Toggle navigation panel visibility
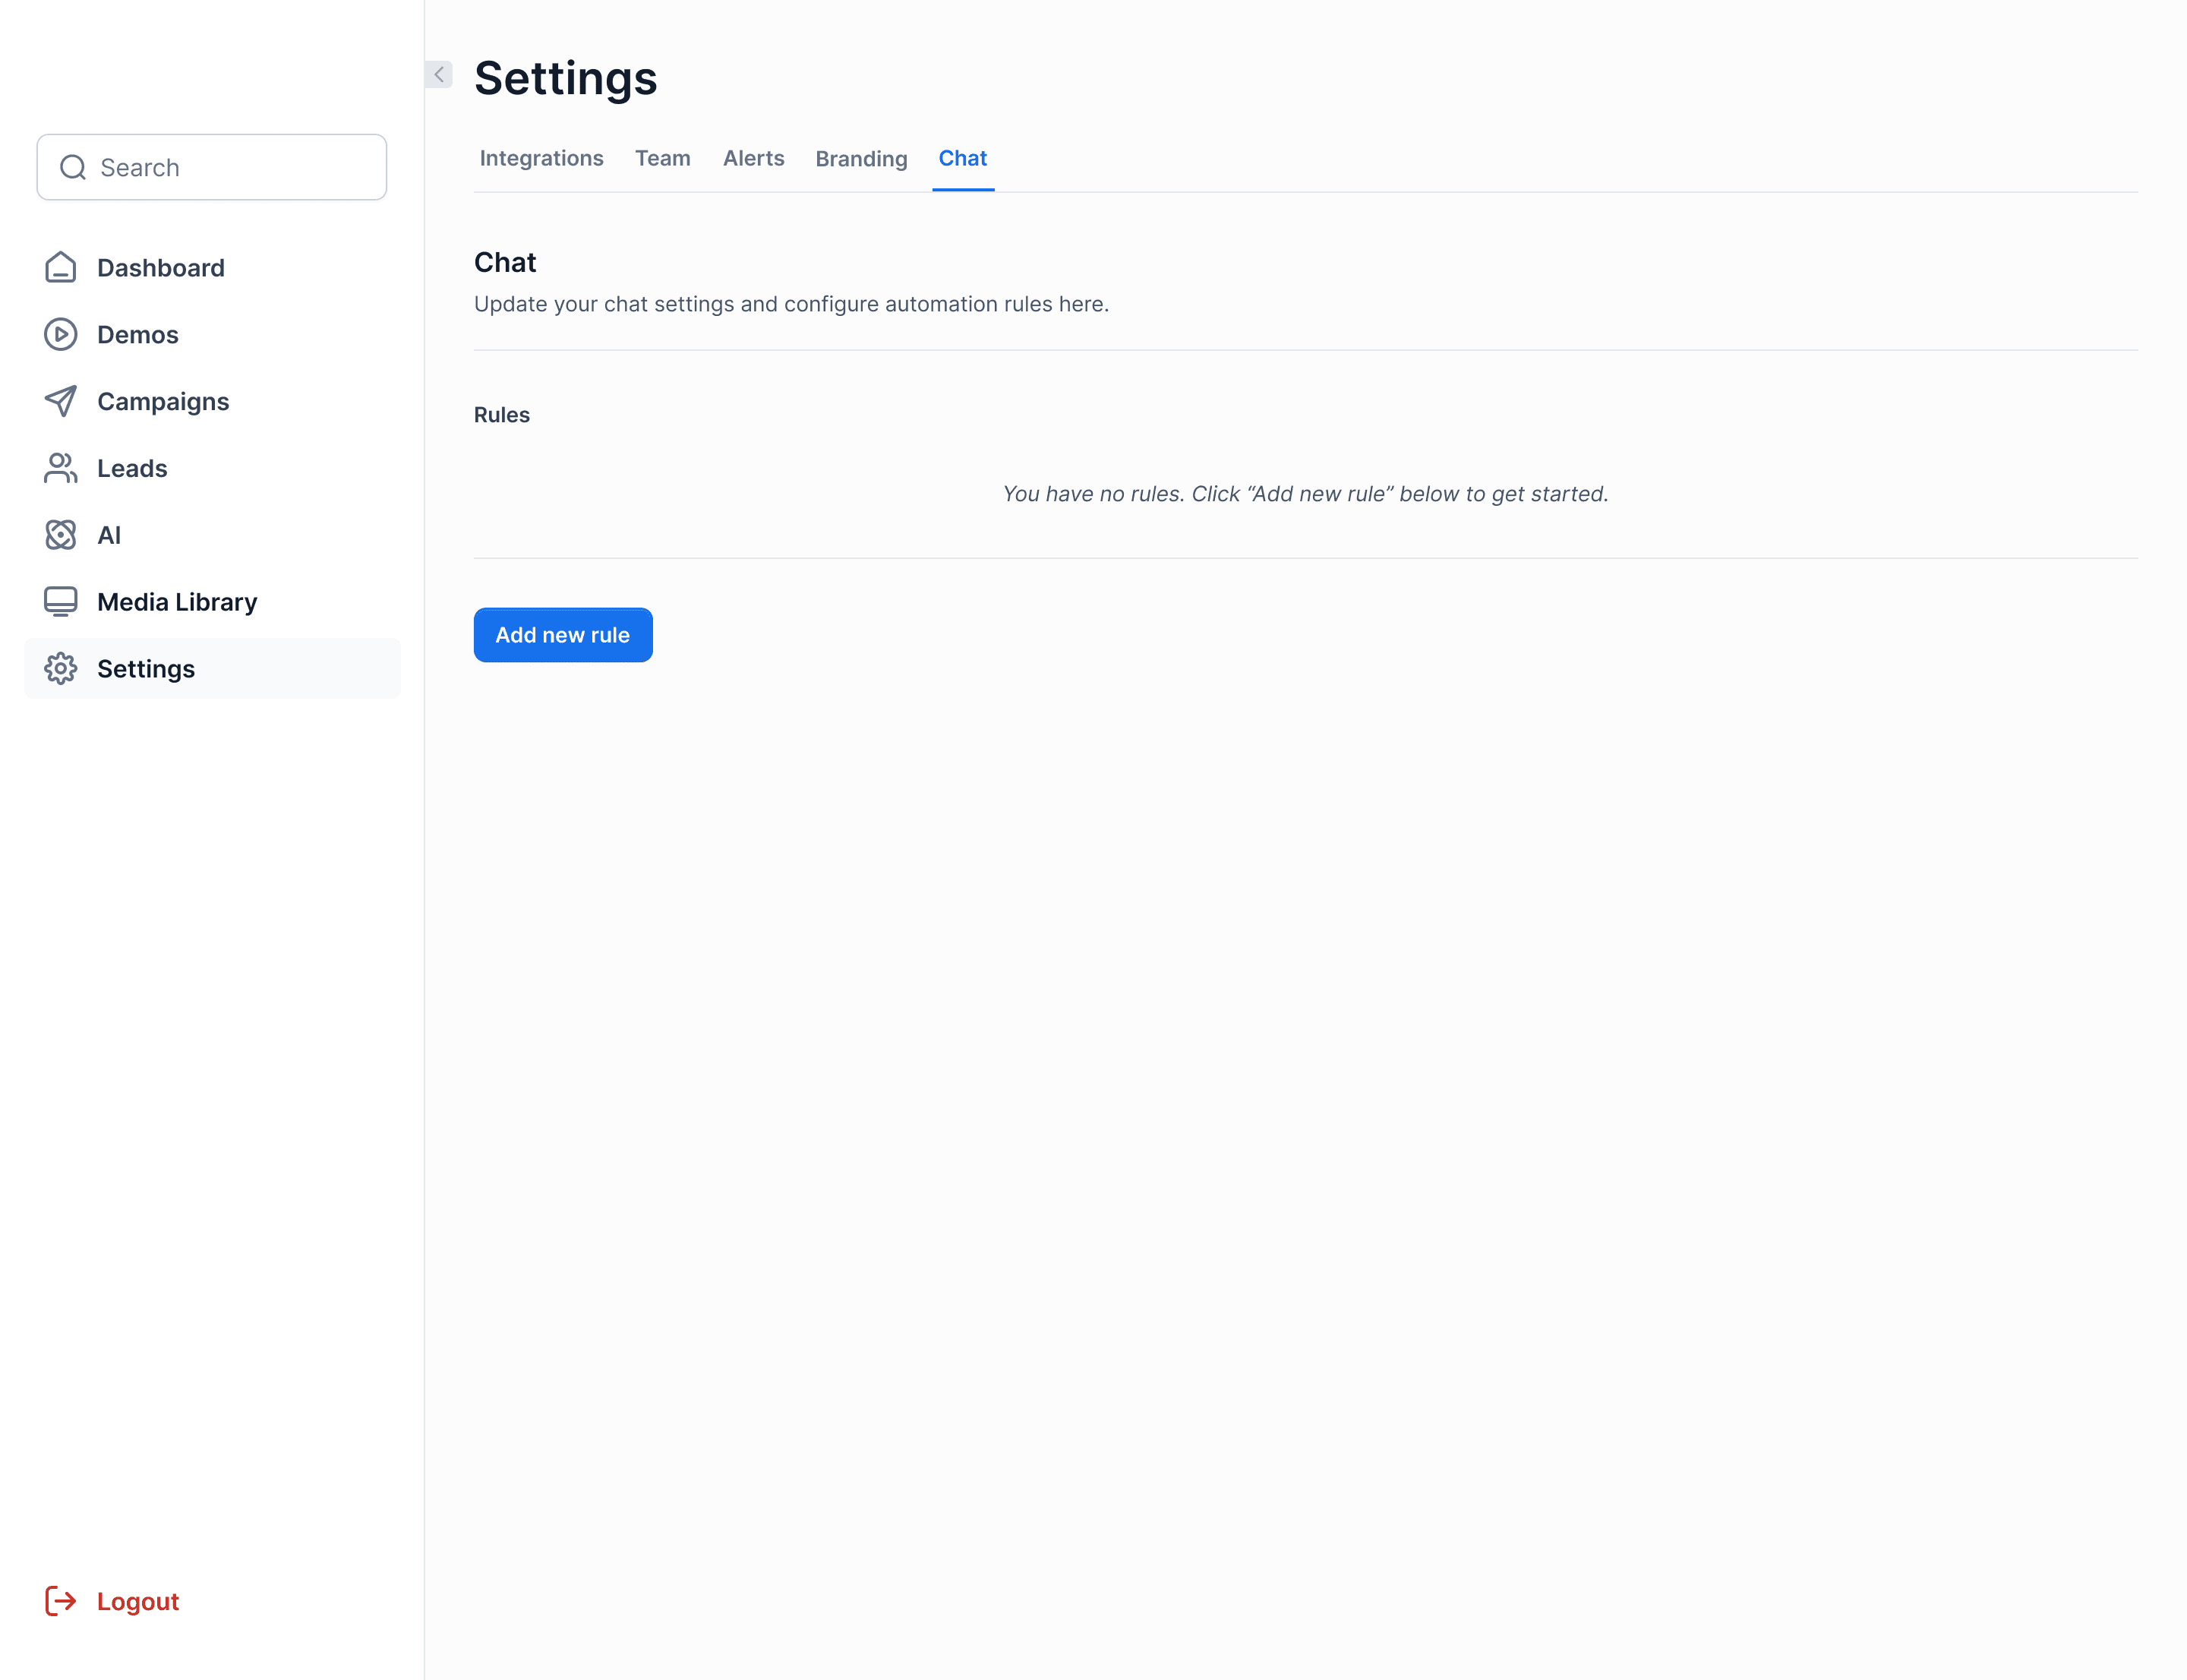The width and height of the screenshot is (2187, 1680). pyautogui.click(x=439, y=74)
